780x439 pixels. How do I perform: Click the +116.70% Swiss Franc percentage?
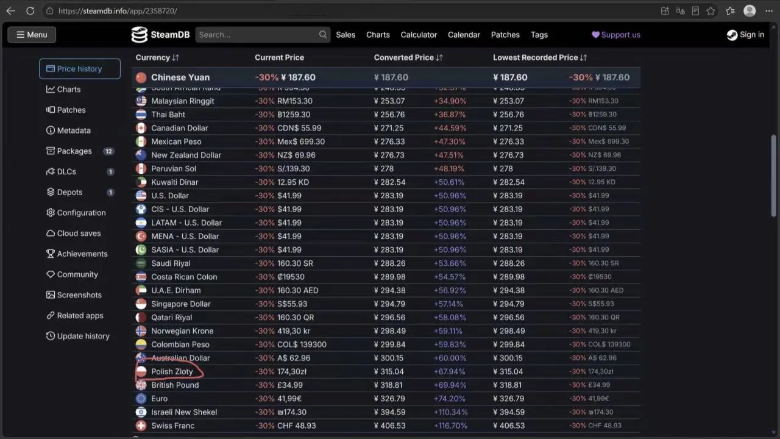pos(450,426)
